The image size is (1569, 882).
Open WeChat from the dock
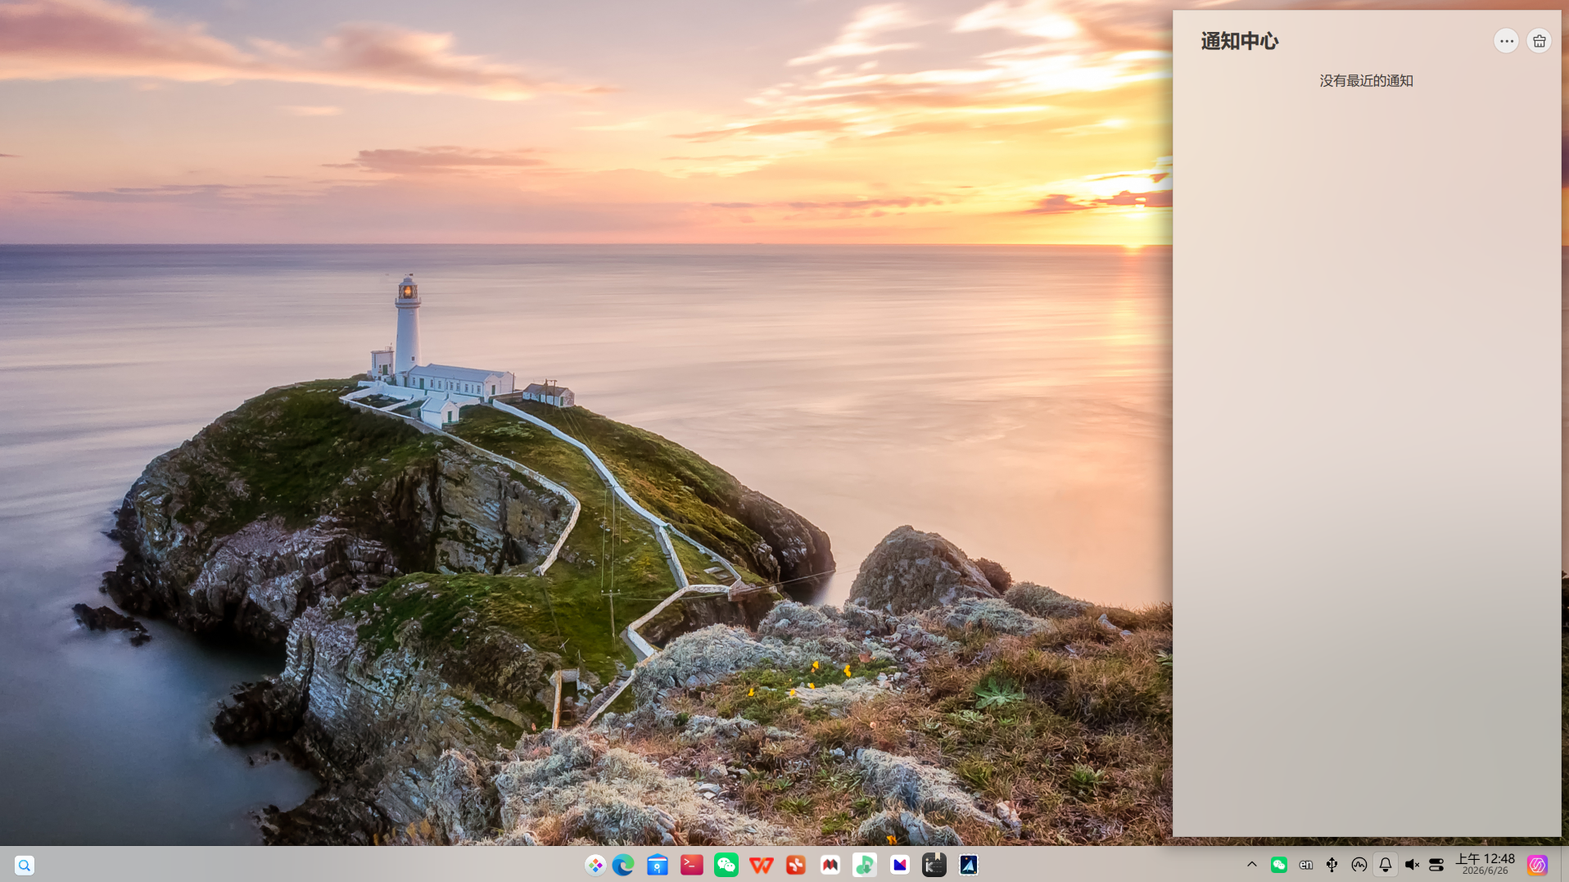click(726, 865)
